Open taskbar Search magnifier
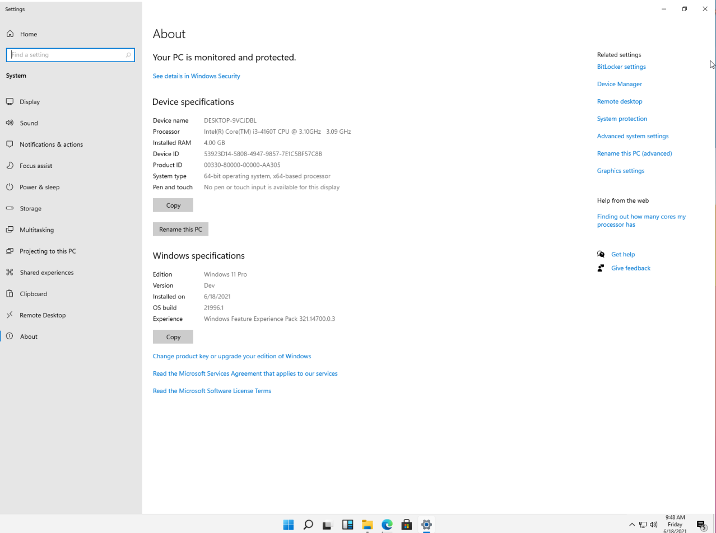This screenshot has width=716, height=533. coord(308,525)
